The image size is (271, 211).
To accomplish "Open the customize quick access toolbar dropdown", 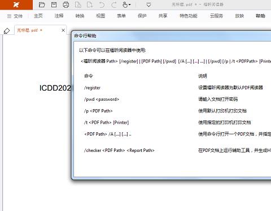I will pyautogui.click(x=148, y=5).
